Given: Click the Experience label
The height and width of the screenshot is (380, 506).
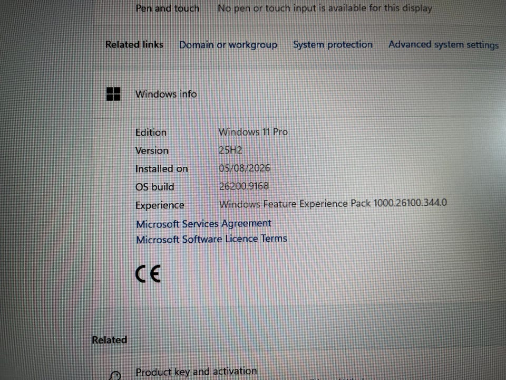Looking at the screenshot, I should pyautogui.click(x=160, y=205).
